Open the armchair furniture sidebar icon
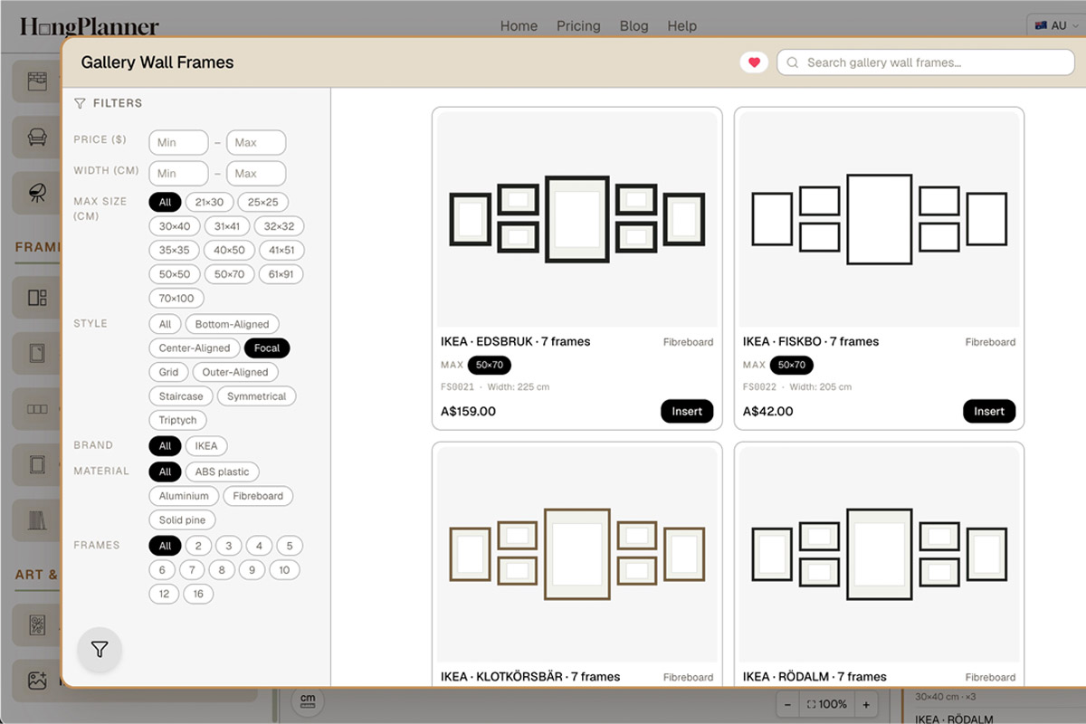Viewport: 1086px width, 724px height. tap(37, 137)
